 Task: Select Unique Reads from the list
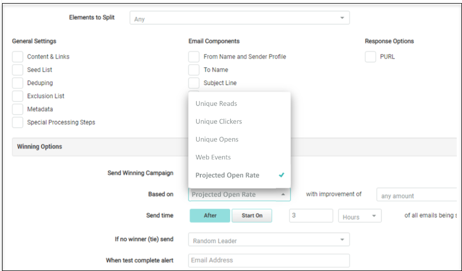click(x=216, y=104)
